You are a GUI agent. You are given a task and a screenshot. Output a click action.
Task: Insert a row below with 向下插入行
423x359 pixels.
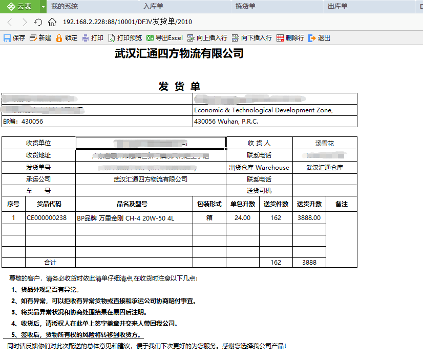click(251, 38)
